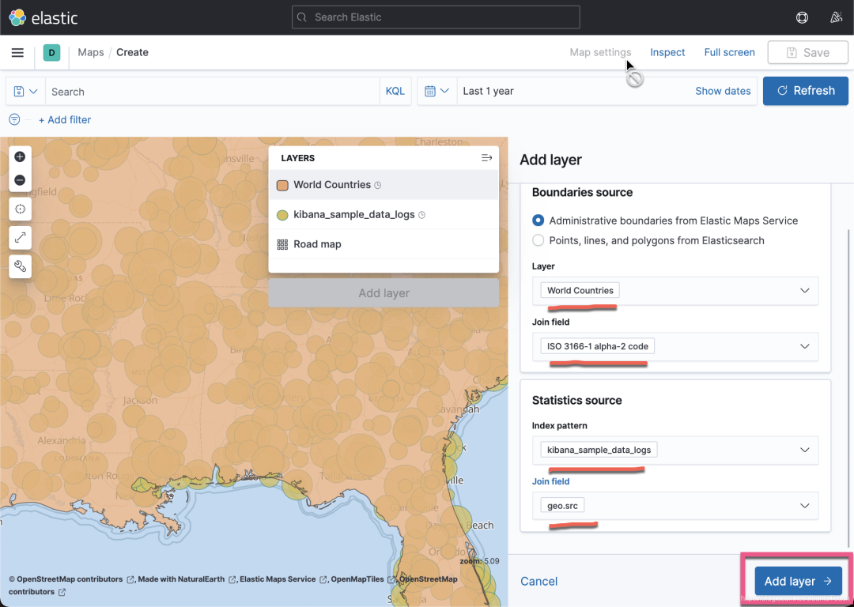Focus the Search Elastic field
854x607 pixels.
[x=436, y=17]
